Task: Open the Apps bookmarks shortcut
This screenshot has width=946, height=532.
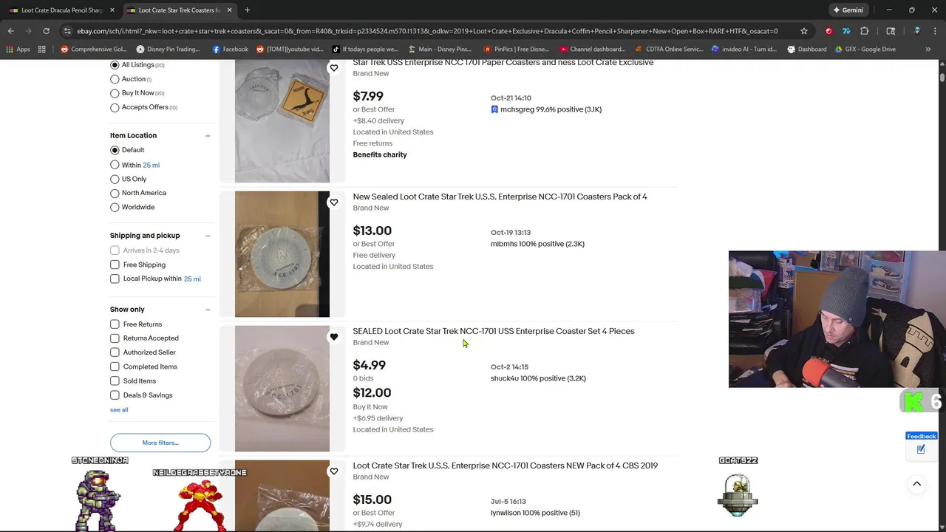Action: pyautogui.click(x=18, y=50)
